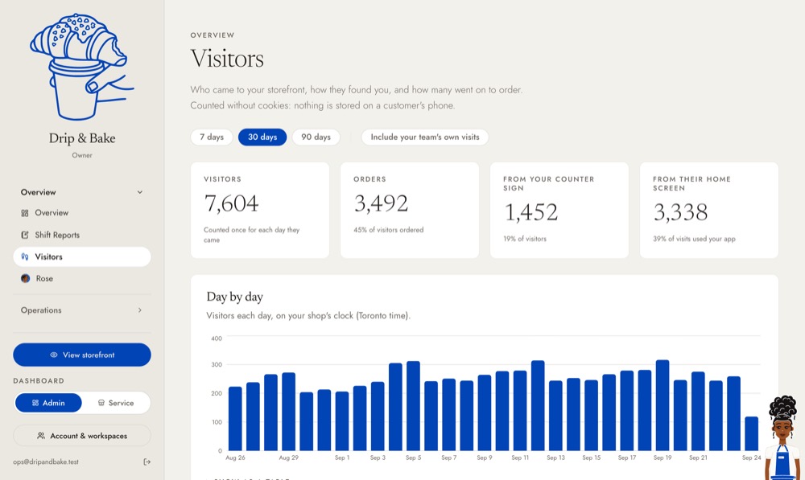Screen dimensions: 805x480
Task: Click the '19% of visitors' text
Action: (525, 239)
